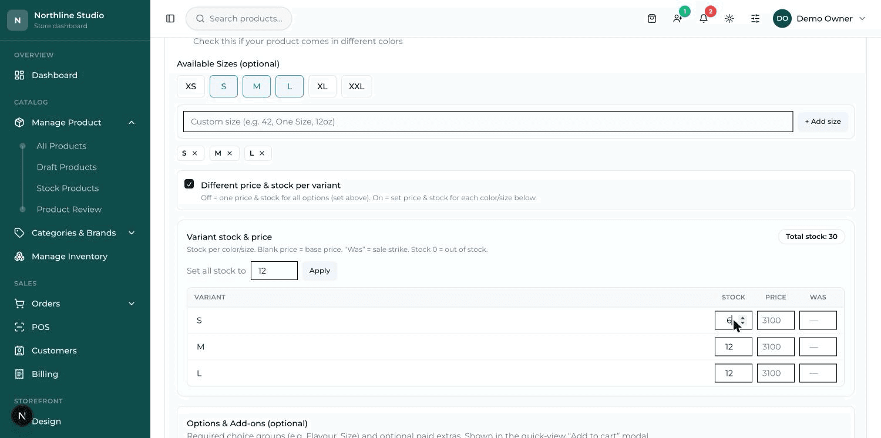
Task: Click the Manage Product box icon
Action: tap(19, 123)
